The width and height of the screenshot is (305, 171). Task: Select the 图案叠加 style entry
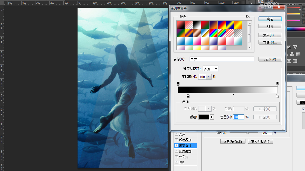tap(186, 151)
